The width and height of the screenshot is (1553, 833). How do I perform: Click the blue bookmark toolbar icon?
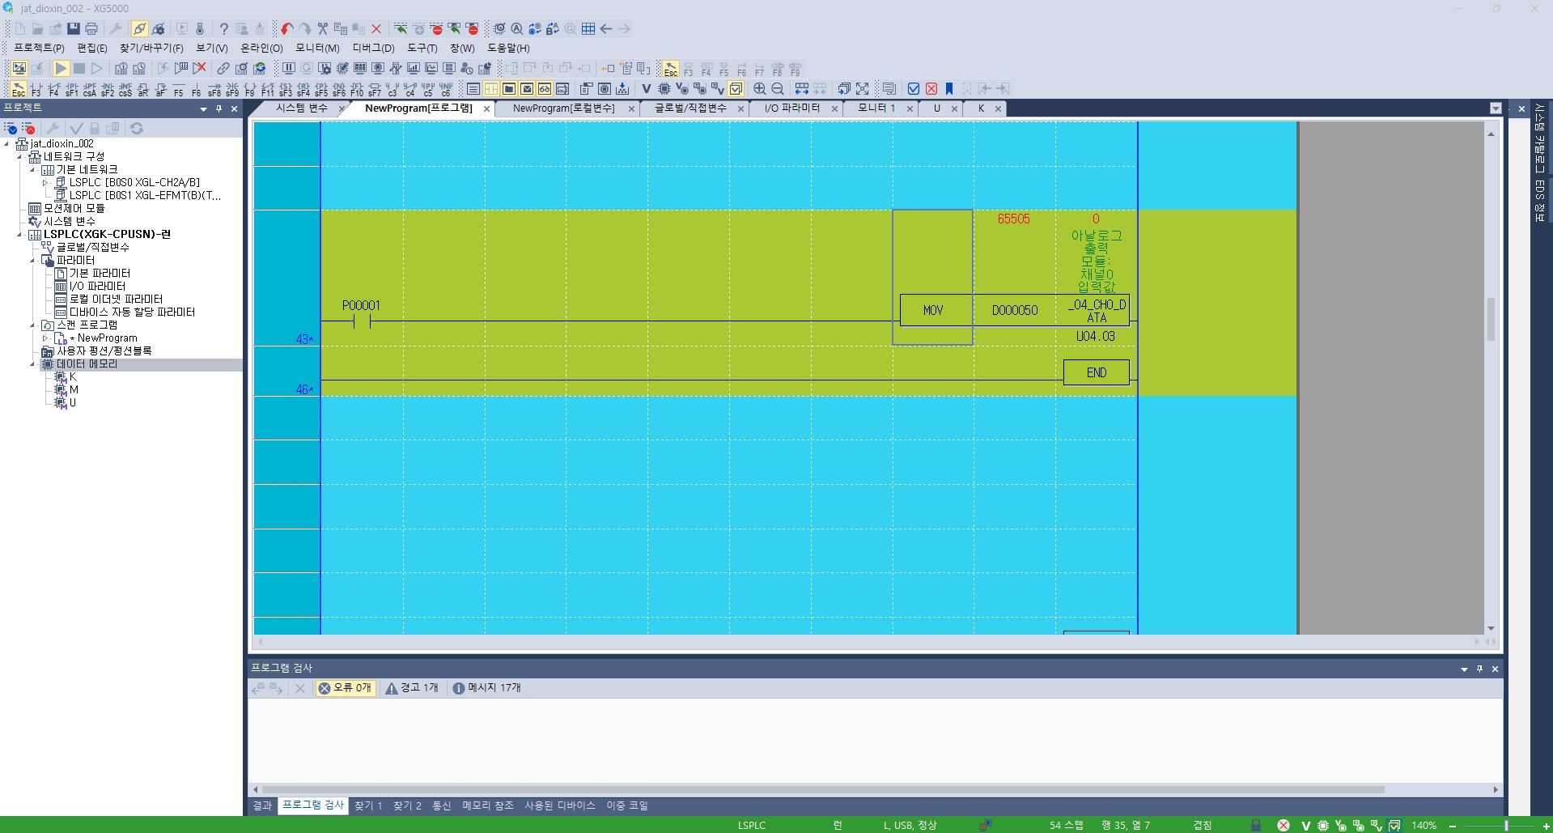click(x=949, y=89)
